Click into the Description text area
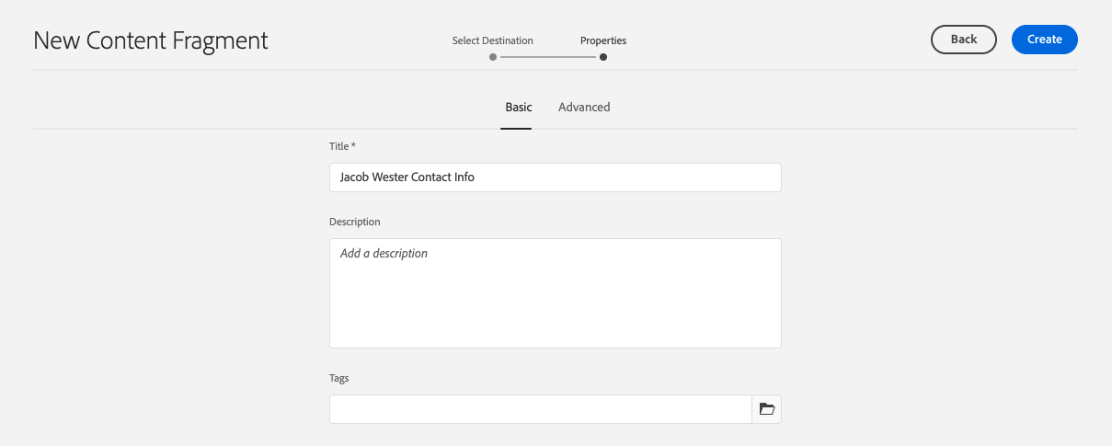Image resolution: width=1112 pixels, height=446 pixels. click(555, 293)
